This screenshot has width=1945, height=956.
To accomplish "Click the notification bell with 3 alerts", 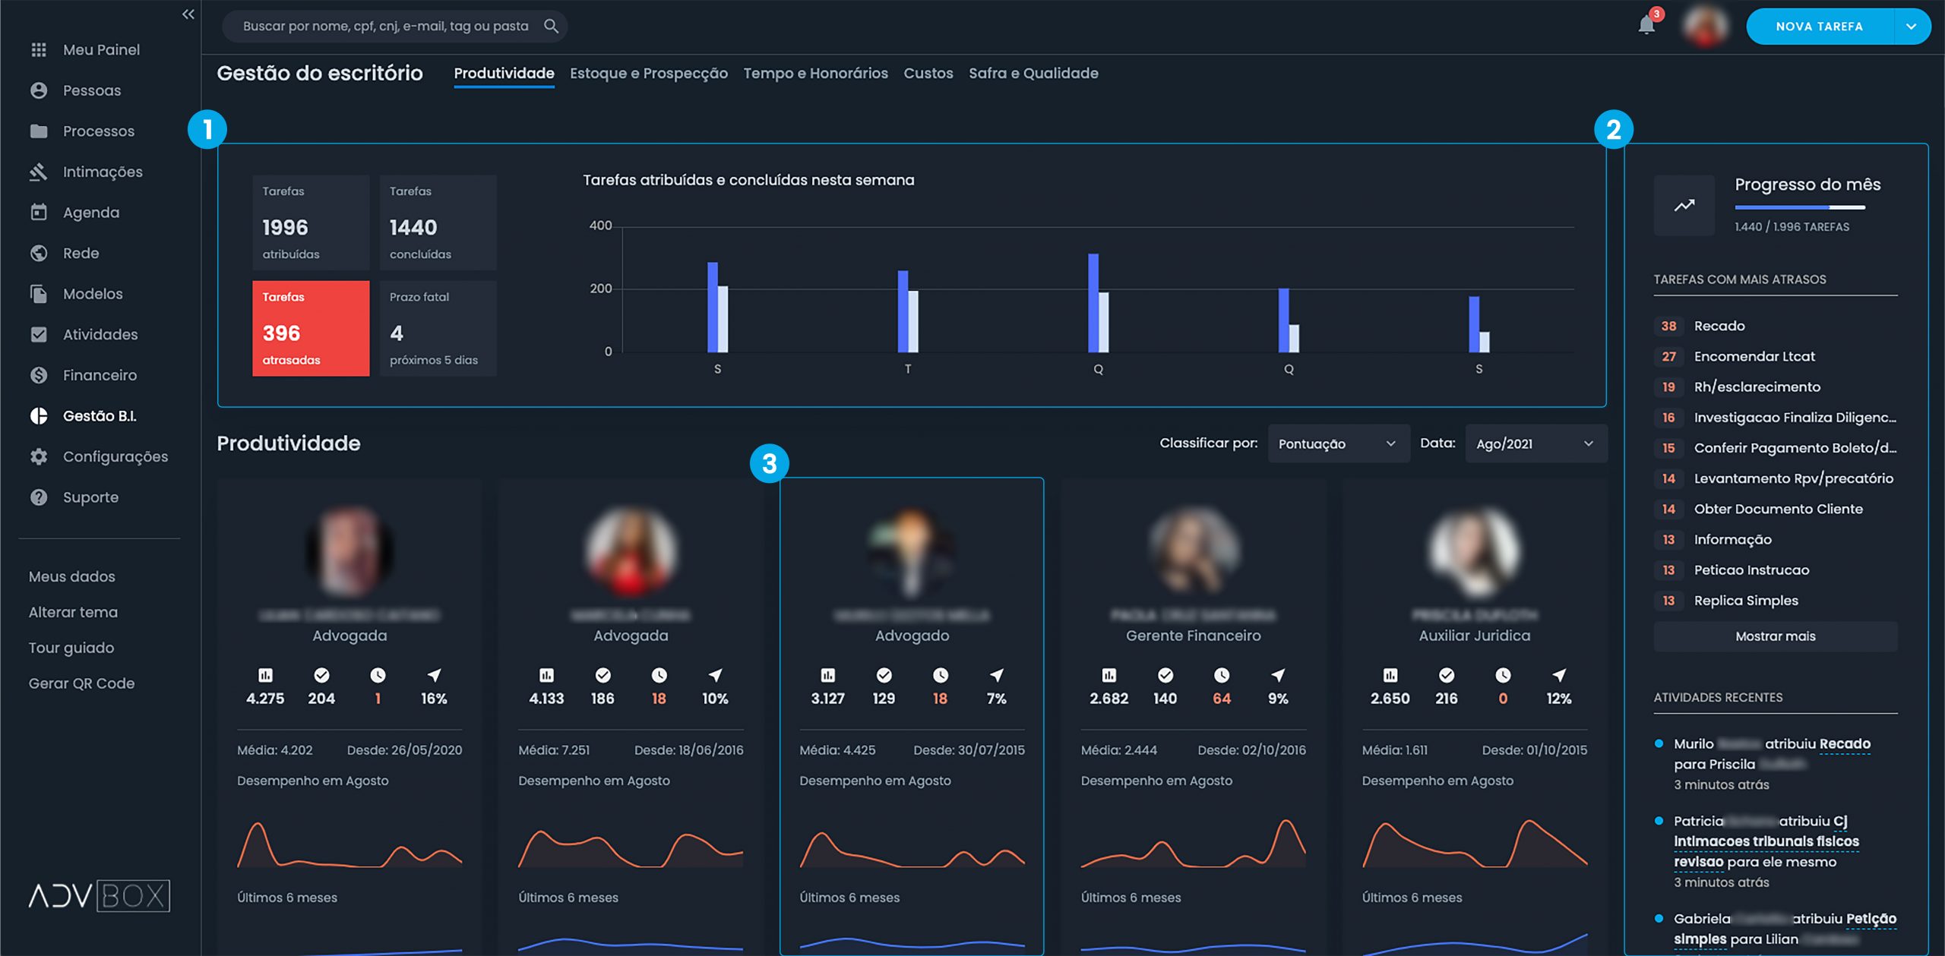I will (x=1648, y=25).
